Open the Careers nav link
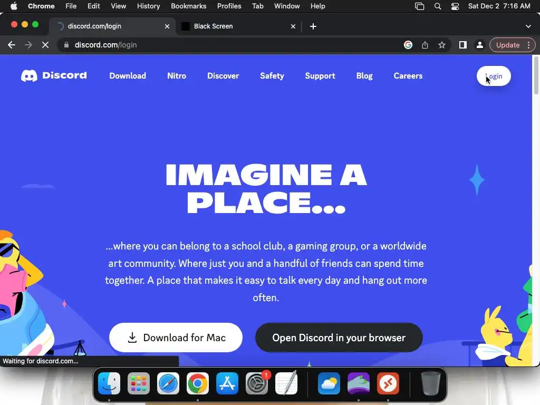This screenshot has height=405, width=540. click(x=408, y=76)
